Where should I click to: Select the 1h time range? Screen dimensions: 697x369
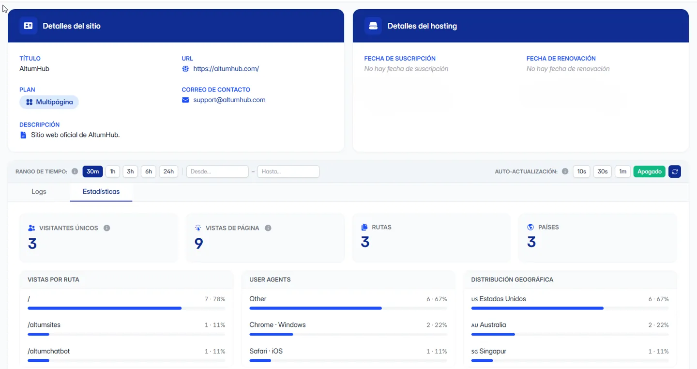tap(113, 171)
